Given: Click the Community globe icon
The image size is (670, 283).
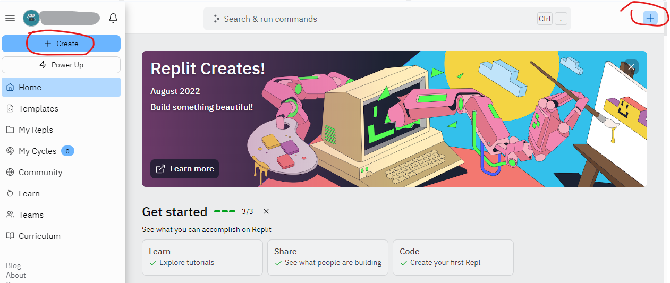Looking at the screenshot, I should 10,172.
